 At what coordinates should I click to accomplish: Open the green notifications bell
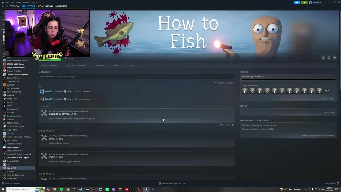tap(304, 2)
